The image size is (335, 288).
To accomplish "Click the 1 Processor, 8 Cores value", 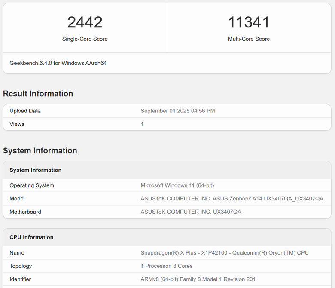I will (167, 266).
